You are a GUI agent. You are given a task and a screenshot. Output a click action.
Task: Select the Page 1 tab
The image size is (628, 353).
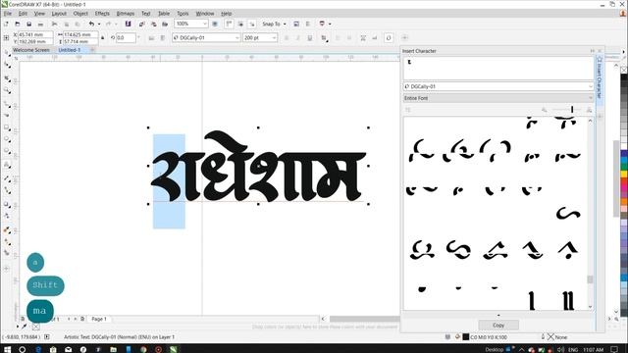click(x=99, y=319)
